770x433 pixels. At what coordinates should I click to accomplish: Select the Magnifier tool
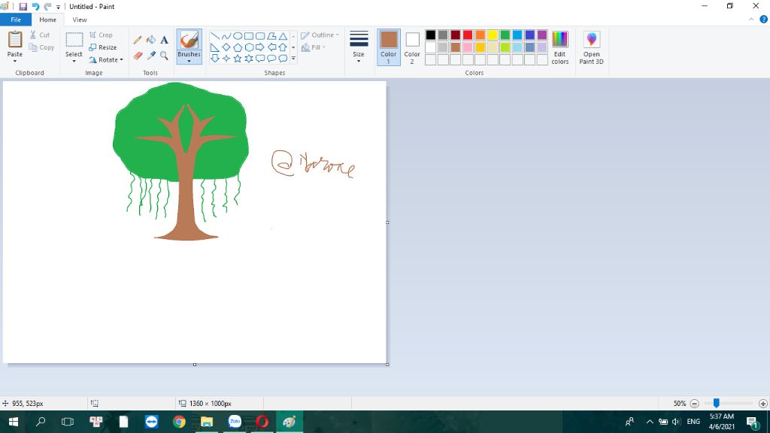pos(164,56)
